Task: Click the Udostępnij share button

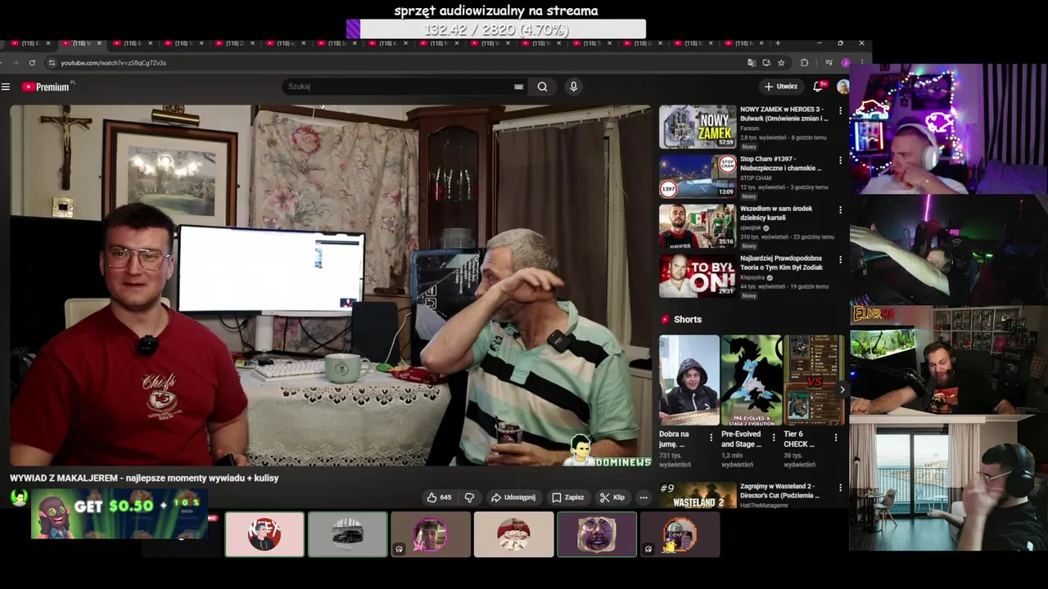Action: (x=513, y=497)
